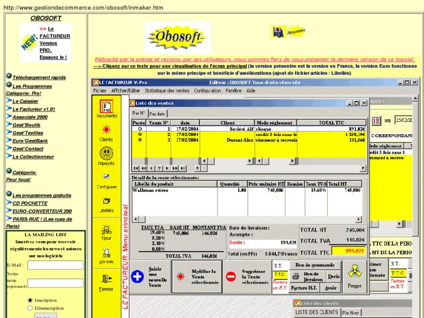The width and height of the screenshot is (424, 318).
Task: Open the Gest'Boutik link
Action: pyautogui.click(x=26, y=125)
